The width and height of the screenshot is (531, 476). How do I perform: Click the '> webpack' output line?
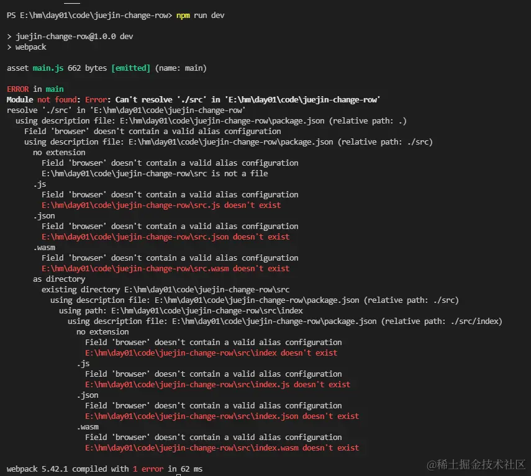click(x=27, y=47)
